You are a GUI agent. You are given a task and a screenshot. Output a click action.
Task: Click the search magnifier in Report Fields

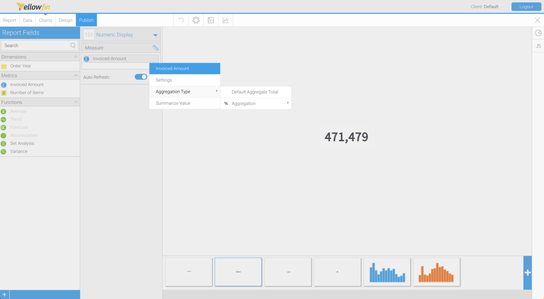pyautogui.click(x=72, y=45)
